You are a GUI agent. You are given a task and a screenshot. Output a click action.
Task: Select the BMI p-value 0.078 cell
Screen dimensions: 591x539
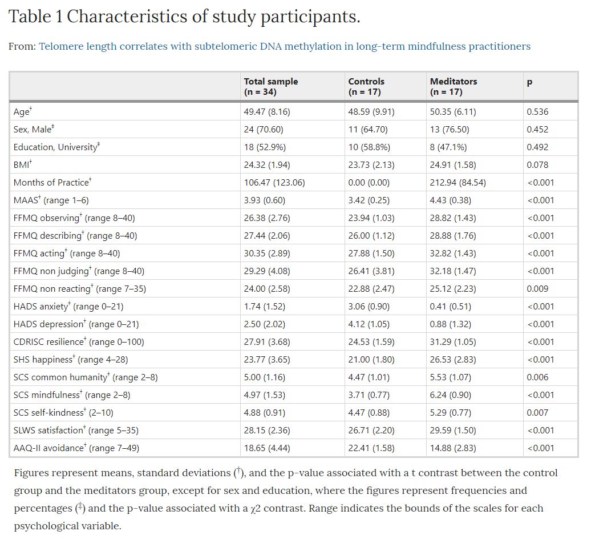click(537, 165)
